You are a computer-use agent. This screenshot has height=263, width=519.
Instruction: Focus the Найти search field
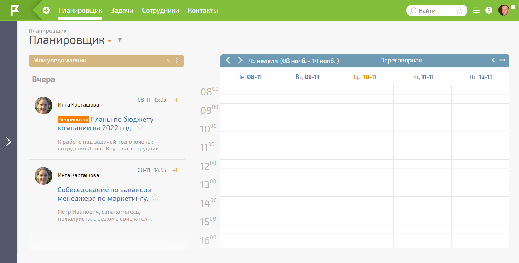pos(437,11)
